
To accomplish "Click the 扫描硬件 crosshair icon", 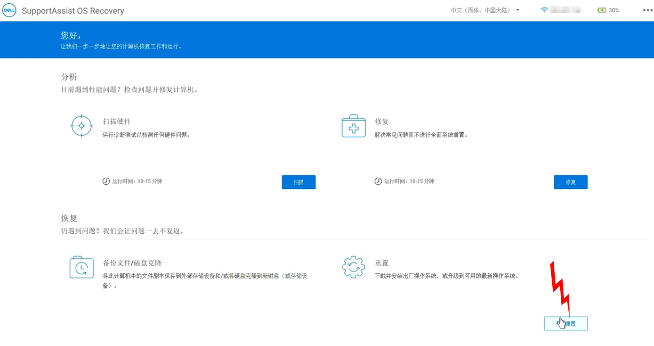I will [x=82, y=126].
